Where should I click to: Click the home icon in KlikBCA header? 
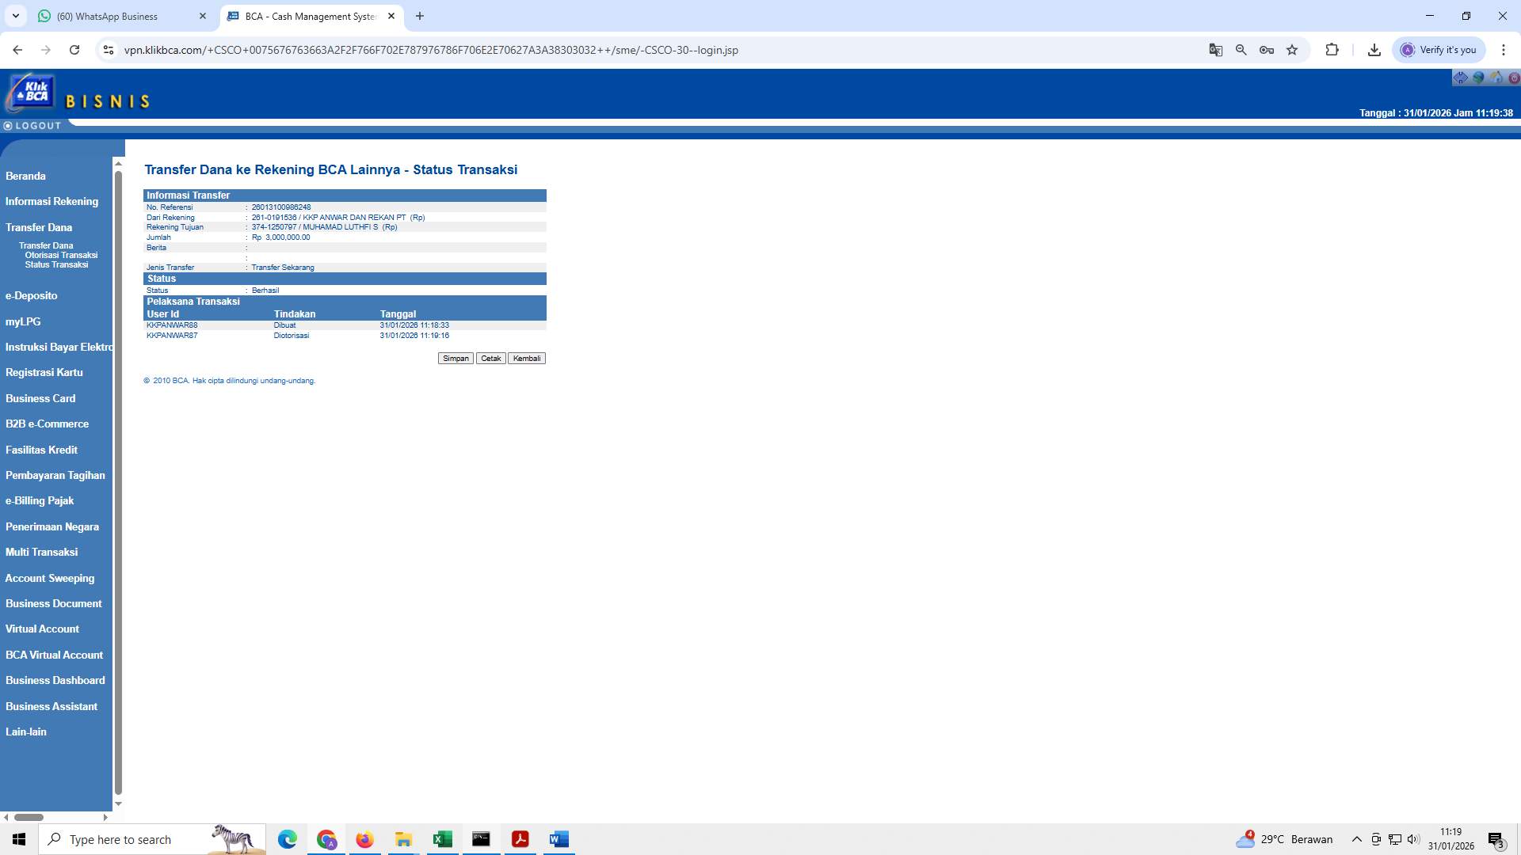tap(1497, 77)
